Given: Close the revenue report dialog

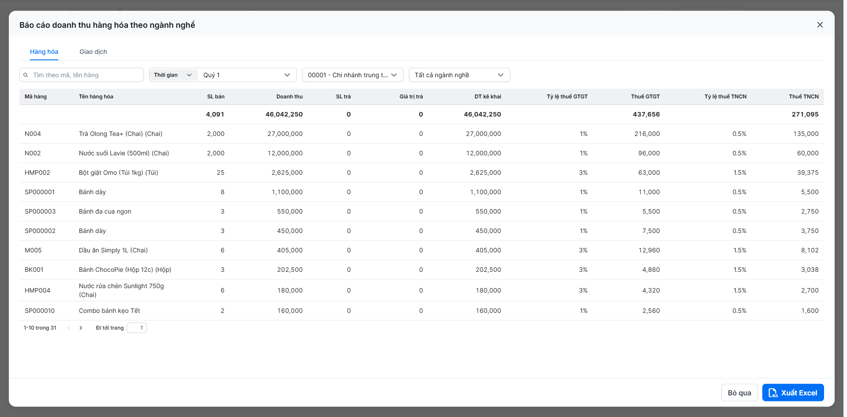Looking at the screenshot, I should 820,25.
